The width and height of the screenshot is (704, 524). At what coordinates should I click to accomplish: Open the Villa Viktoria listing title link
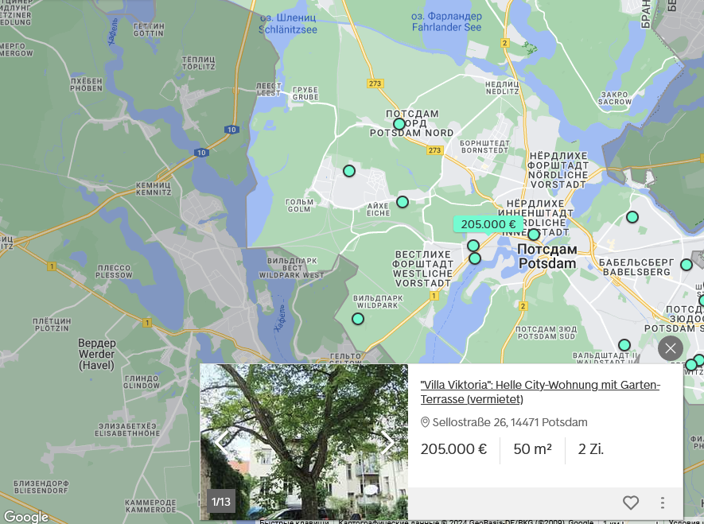(x=539, y=392)
